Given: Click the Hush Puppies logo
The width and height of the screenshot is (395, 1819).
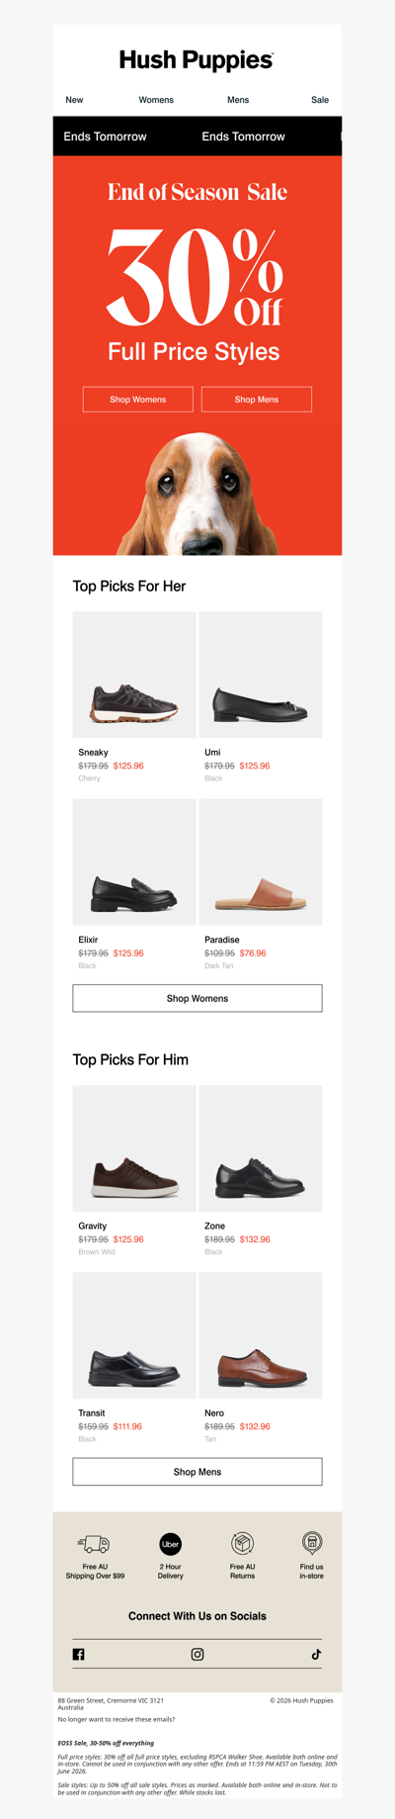Looking at the screenshot, I should (x=197, y=60).
